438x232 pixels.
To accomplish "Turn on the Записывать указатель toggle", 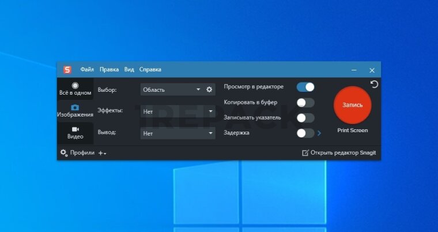I will point(305,118).
